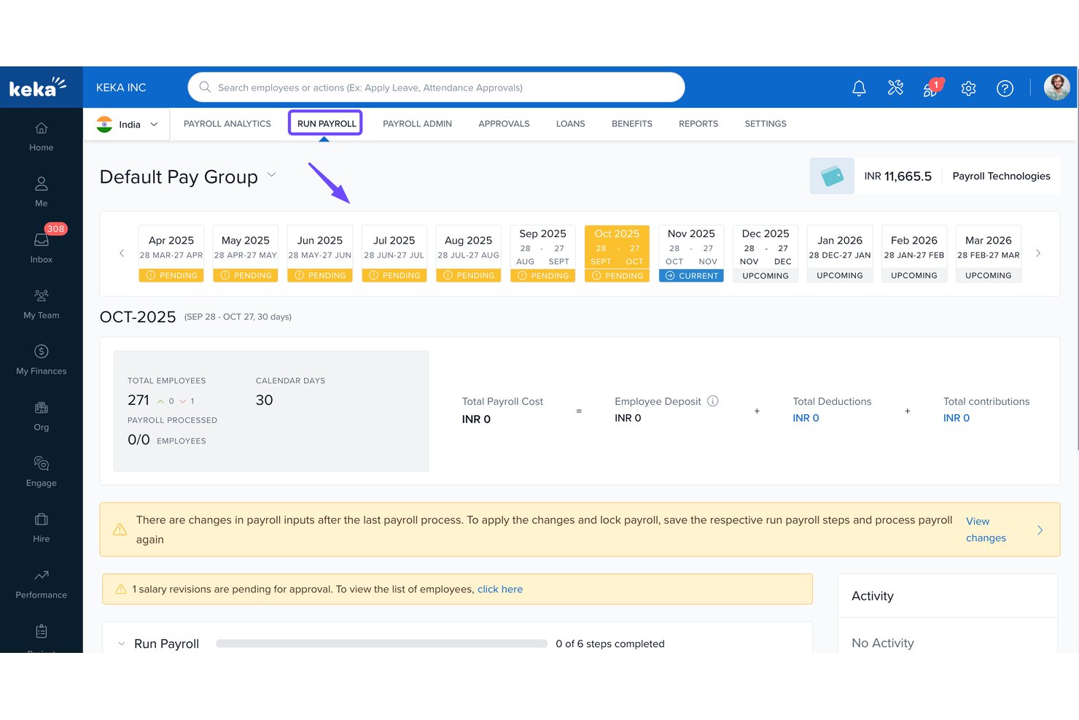Click Total Deductions INR 0 link
The width and height of the screenshot is (1079, 720).
[x=806, y=418]
